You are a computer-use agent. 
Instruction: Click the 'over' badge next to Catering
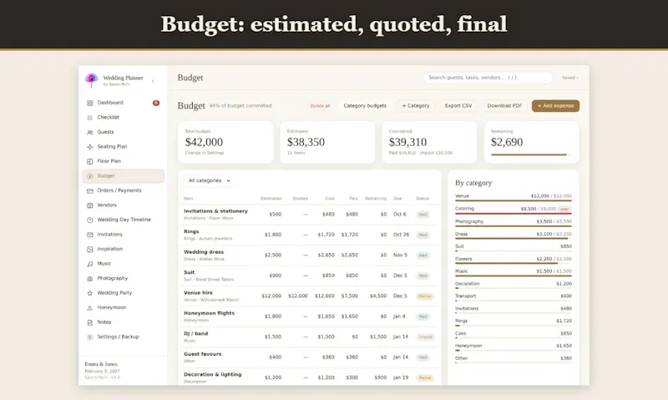point(564,209)
